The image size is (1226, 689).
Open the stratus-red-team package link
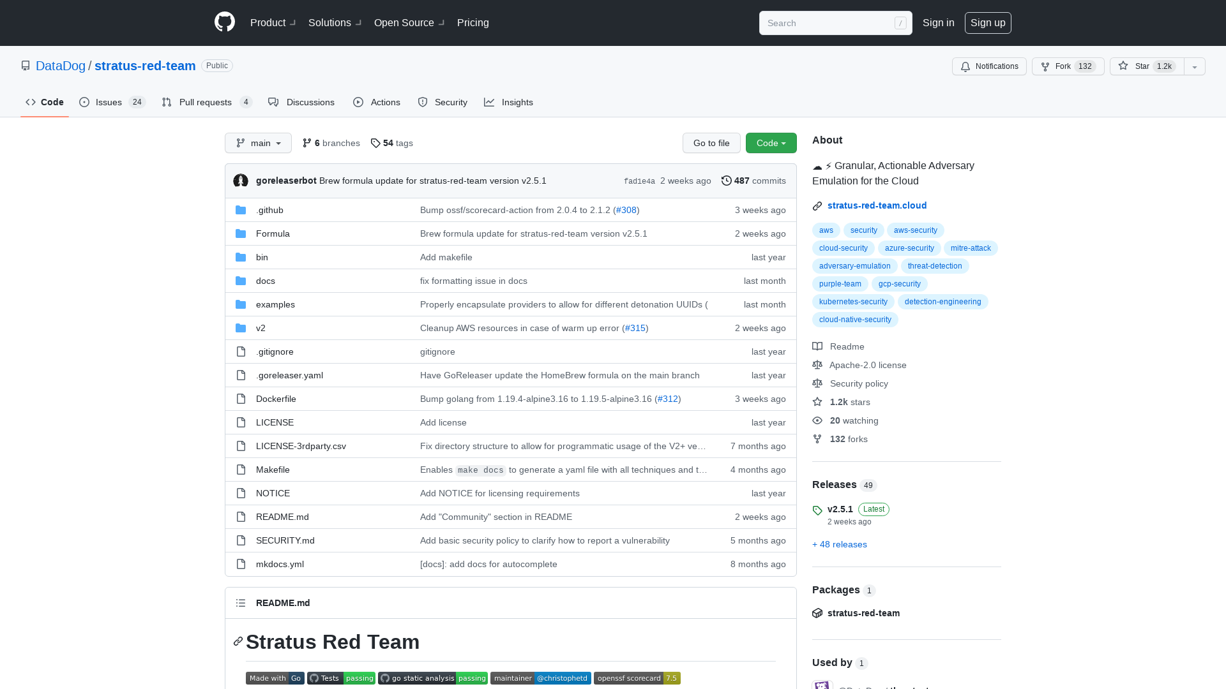pyautogui.click(x=863, y=613)
